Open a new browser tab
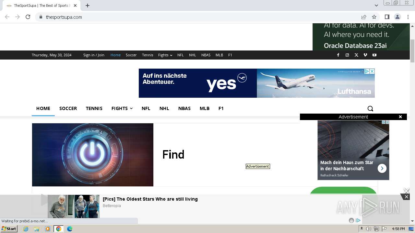Screen dimensions: 415x233 tap(88, 6)
